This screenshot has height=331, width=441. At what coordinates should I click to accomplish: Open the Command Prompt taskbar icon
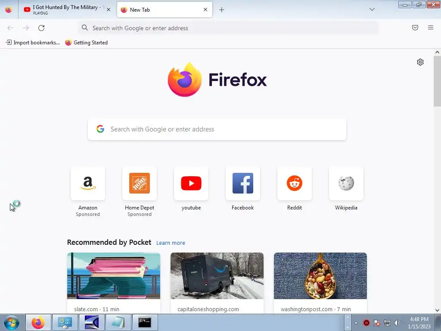pyautogui.click(x=145, y=322)
